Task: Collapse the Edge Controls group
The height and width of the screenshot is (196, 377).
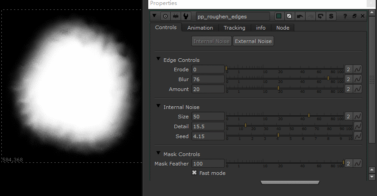Action: pos(158,59)
